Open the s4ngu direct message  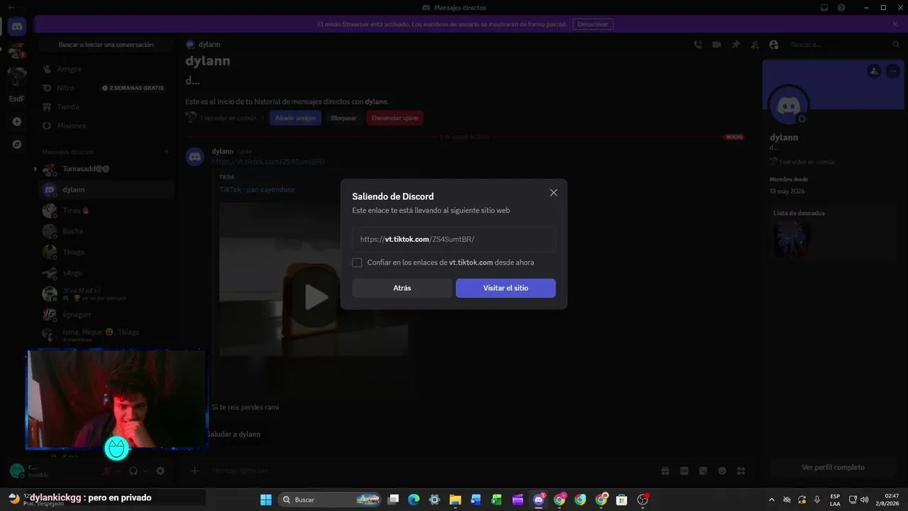[x=106, y=273]
